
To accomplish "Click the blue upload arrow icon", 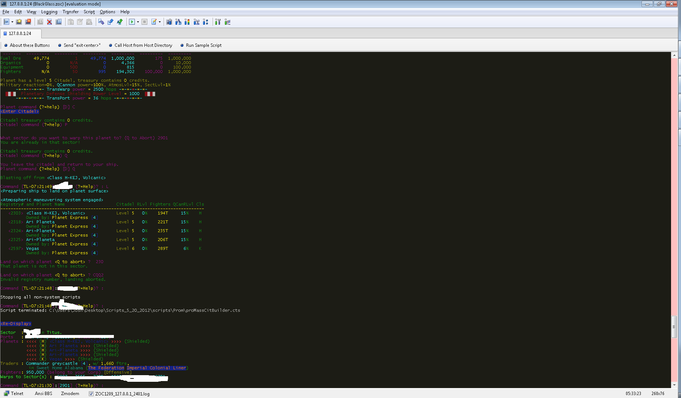I will [x=110, y=22].
